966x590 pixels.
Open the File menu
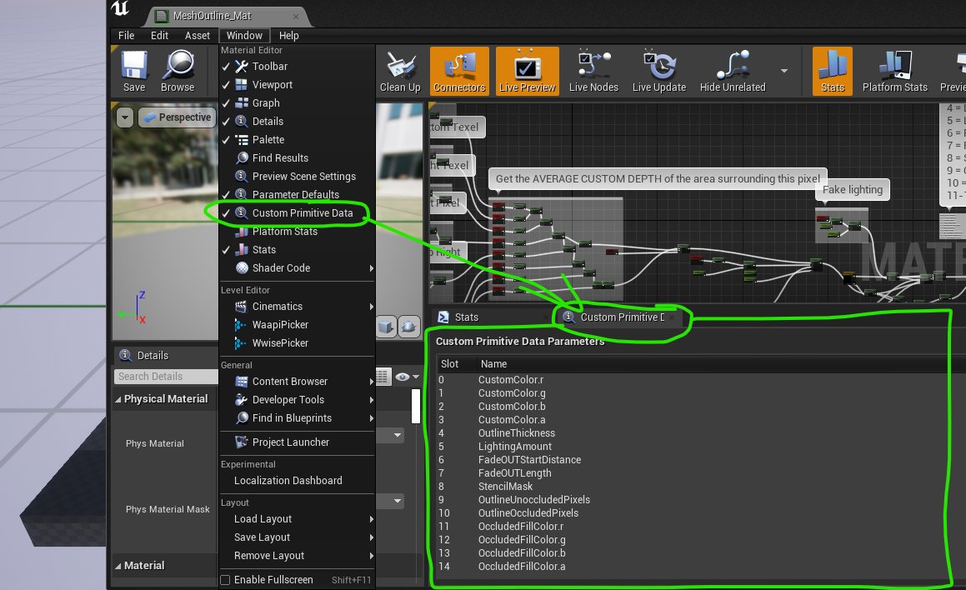pos(127,36)
